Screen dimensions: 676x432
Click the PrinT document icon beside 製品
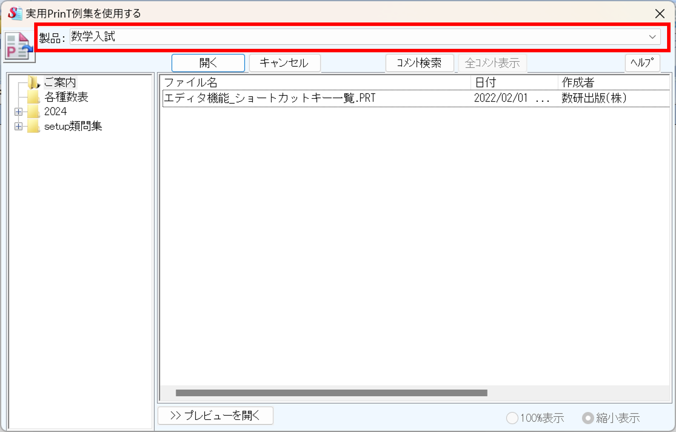(x=19, y=46)
